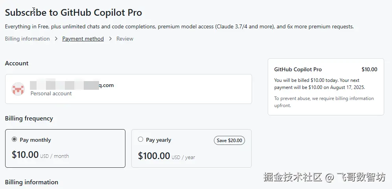
Task: Click the $10.00 total in summary card
Action: tap(369, 70)
